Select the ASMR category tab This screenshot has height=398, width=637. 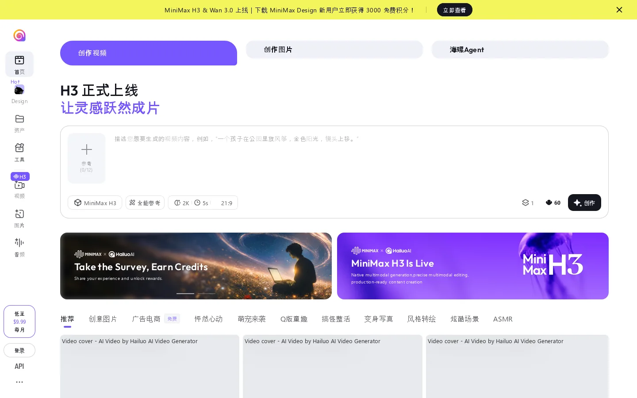coord(503,319)
